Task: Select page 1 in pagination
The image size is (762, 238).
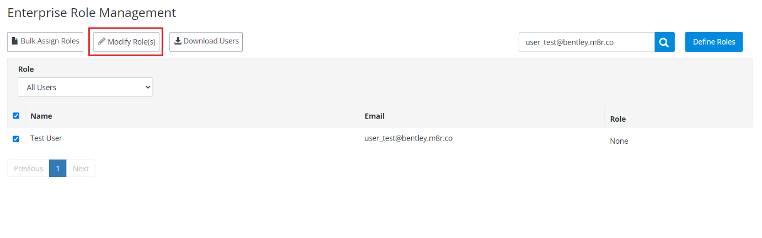Action: [x=57, y=169]
